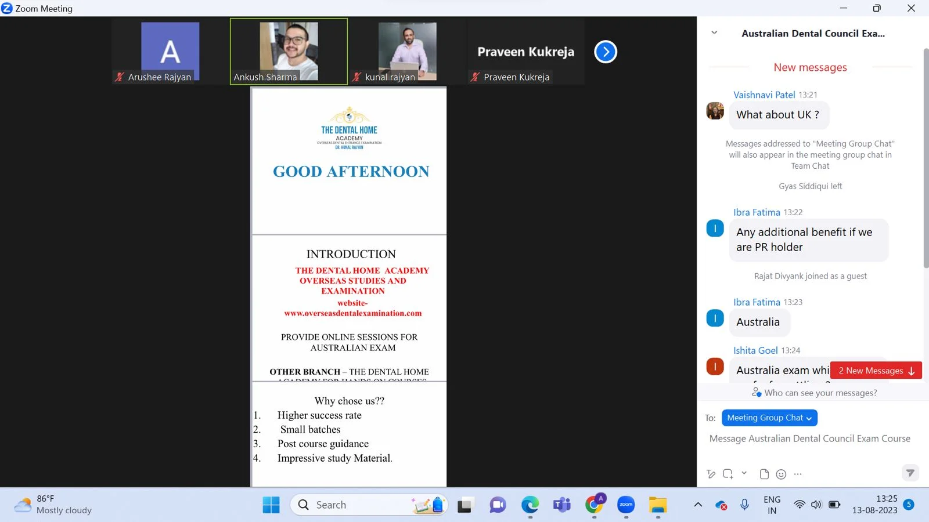Open the Meeting Group Chat recipient dropdown
This screenshot has height=522, width=929.
[x=769, y=418]
